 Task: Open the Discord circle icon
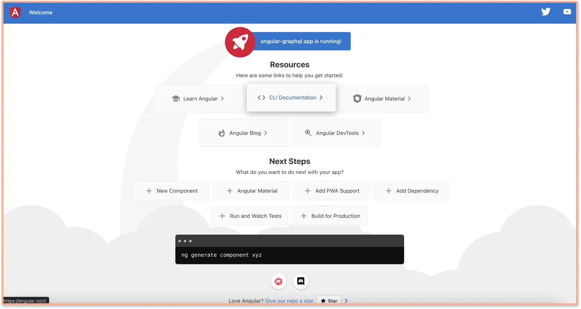pos(301,282)
